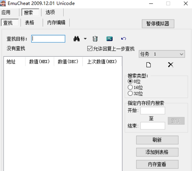
Task: Click the 数值(DEC) column header
Action: pyautogui.click(x=68, y=61)
